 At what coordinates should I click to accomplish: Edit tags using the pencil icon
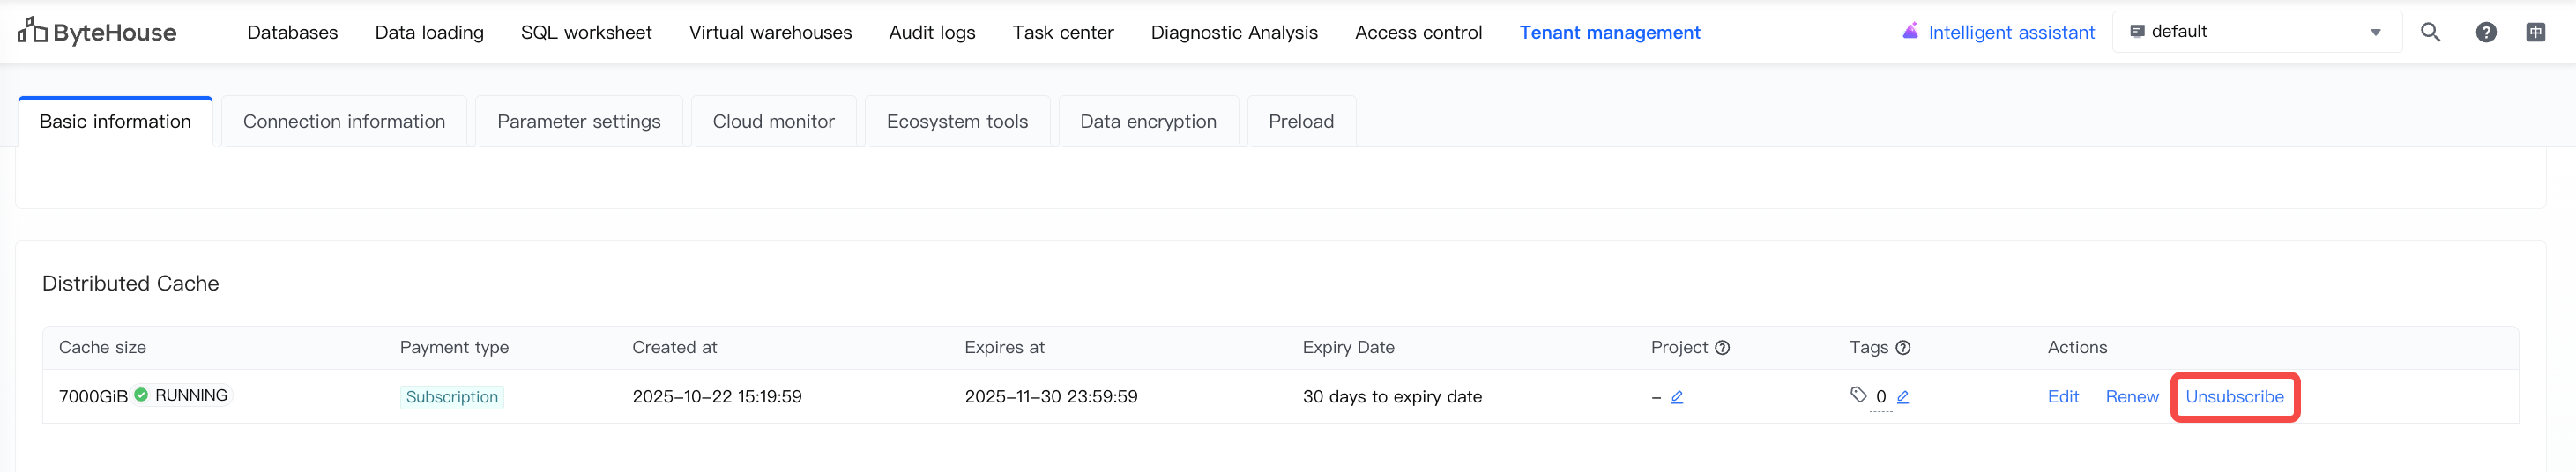(x=1903, y=397)
